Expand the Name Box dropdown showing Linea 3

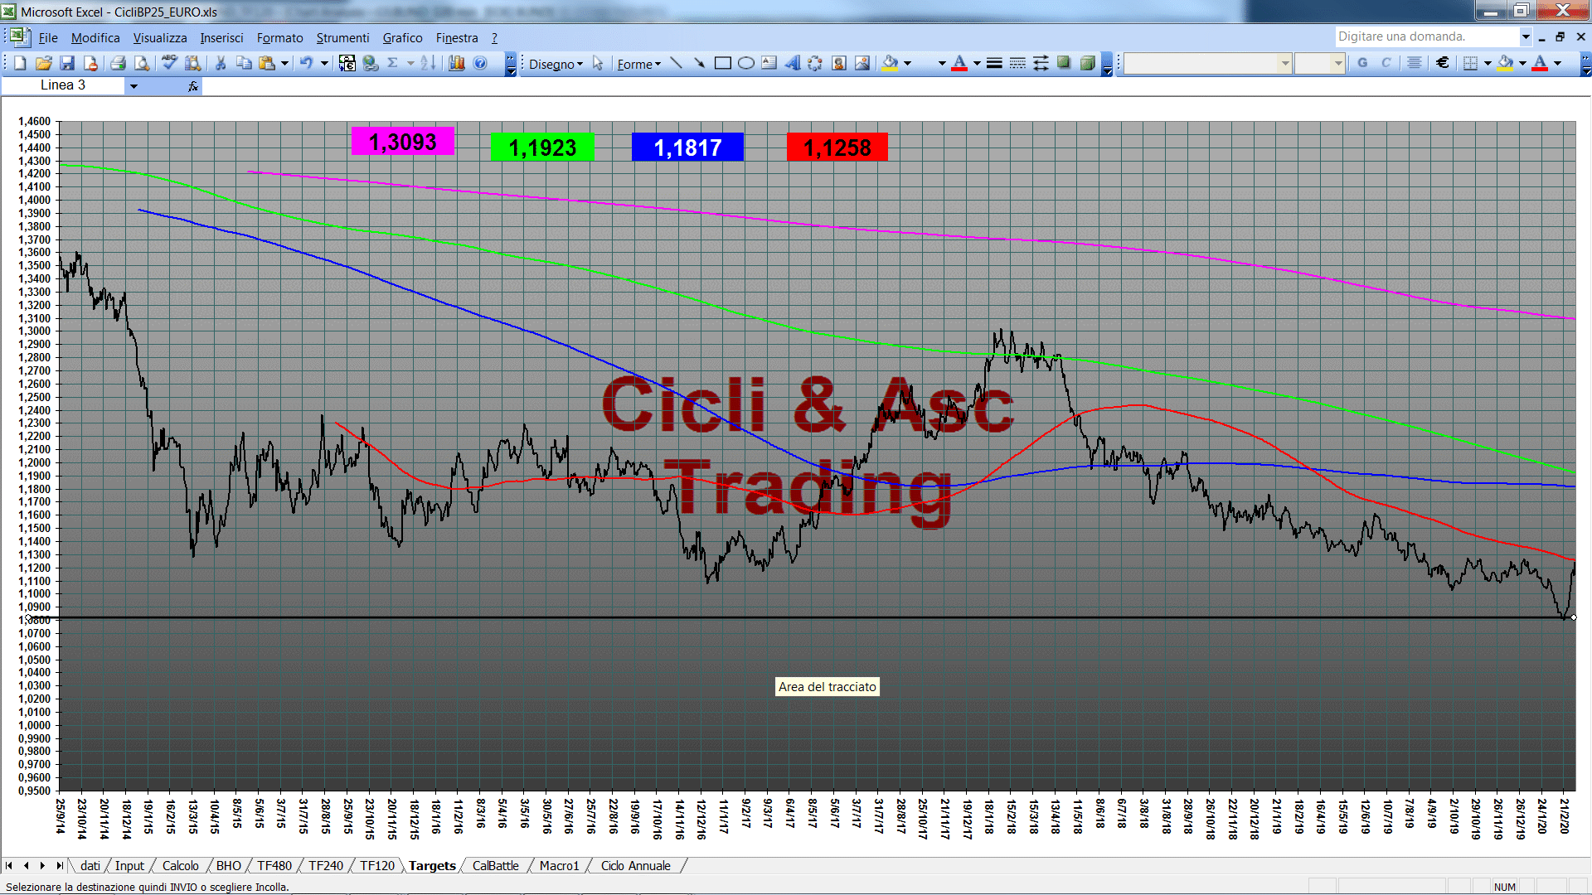click(x=133, y=86)
